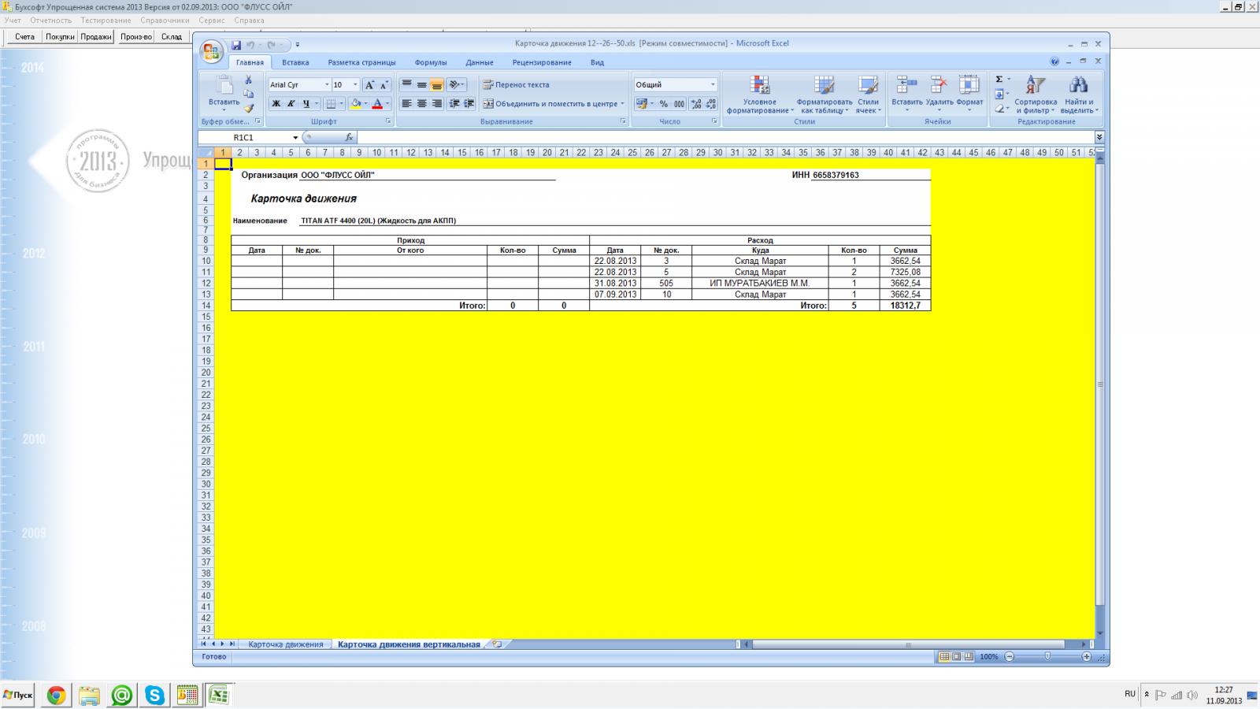Open the Карточка движения sheet tab
This screenshot has width=1260, height=709.
pyautogui.click(x=285, y=644)
